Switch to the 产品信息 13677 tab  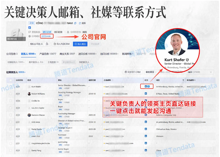47,54
